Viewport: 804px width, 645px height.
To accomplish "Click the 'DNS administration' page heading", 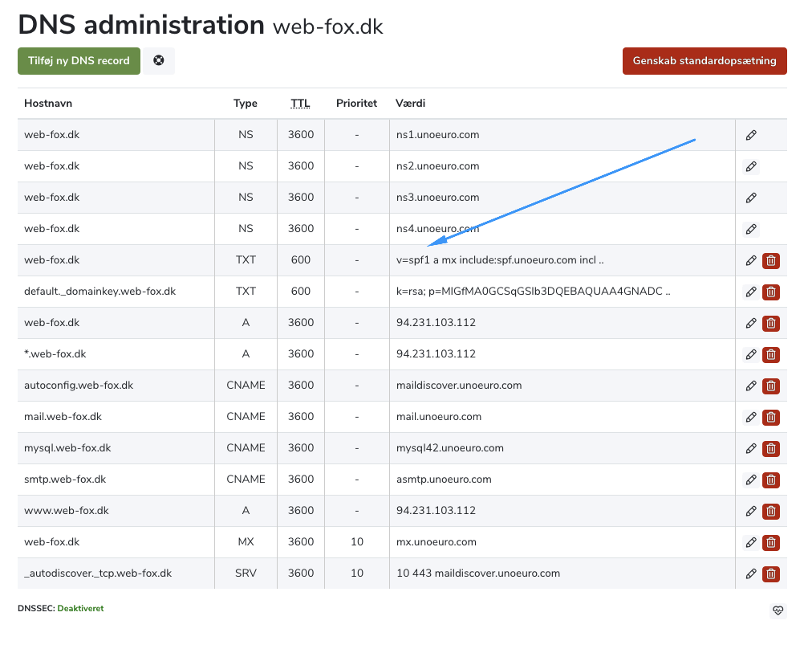I will pyautogui.click(x=141, y=25).
